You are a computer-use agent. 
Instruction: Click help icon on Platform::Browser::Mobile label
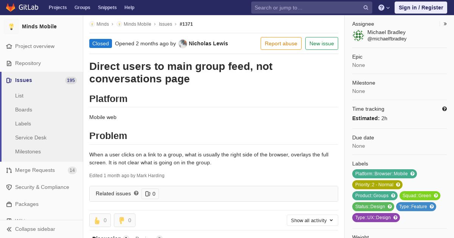412,174
